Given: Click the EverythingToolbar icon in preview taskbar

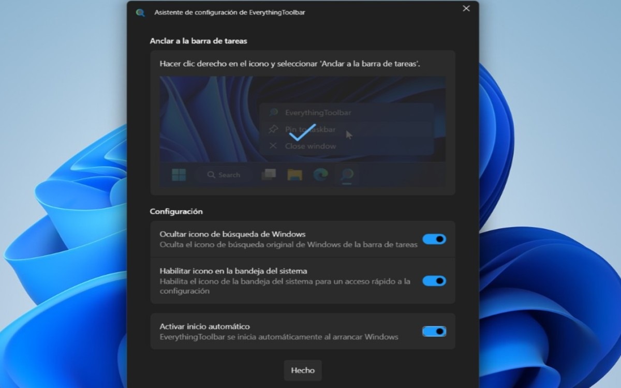Looking at the screenshot, I should click(347, 175).
